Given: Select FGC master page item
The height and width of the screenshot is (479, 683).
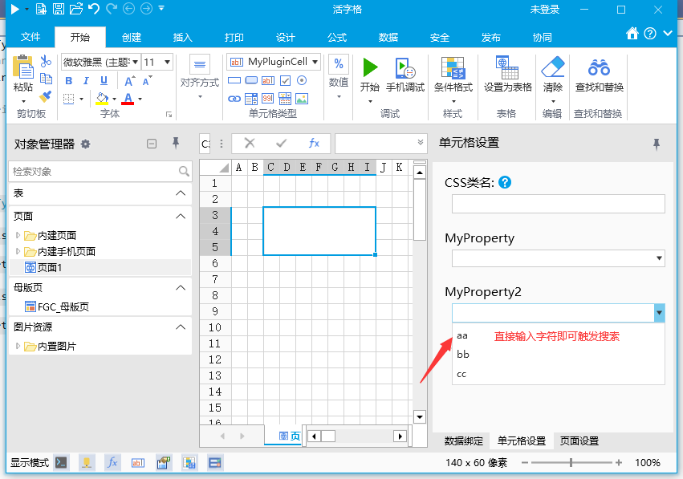Looking at the screenshot, I should [x=57, y=306].
